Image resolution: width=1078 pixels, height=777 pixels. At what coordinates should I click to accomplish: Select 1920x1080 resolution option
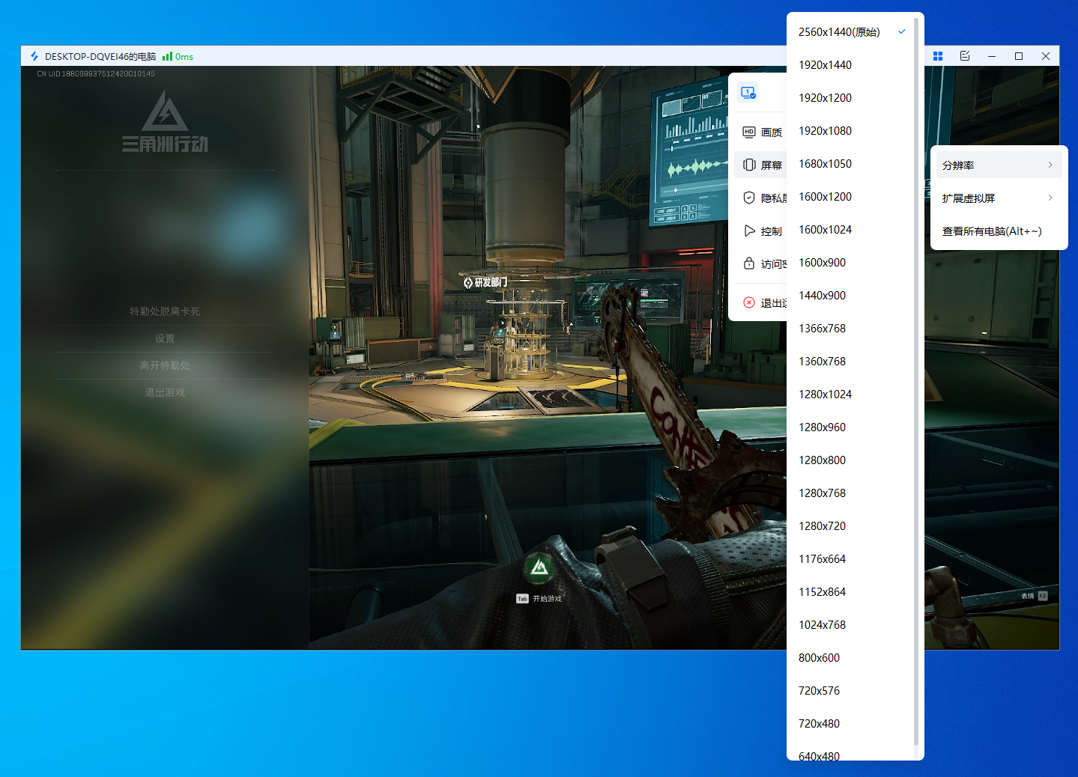[x=825, y=131]
